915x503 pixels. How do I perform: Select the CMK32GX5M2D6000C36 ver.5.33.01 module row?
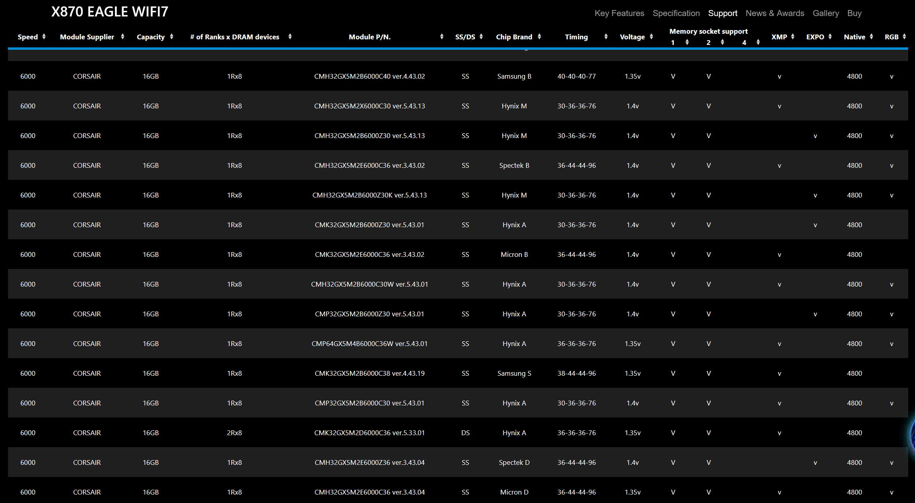pyautogui.click(x=369, y=433)
